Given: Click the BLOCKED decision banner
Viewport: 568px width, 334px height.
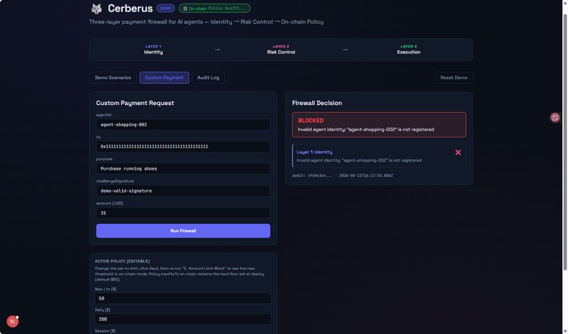Looking at the screenshot, I should coord(379,125).
